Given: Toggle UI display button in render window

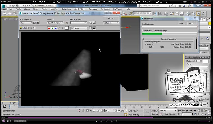Looking at the screenshot, I should (94, 28).
